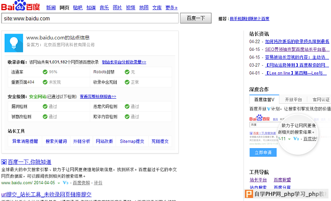331x201 pixels.
Task: Click the green check beside 欺诈内容检测
Action: (x=127, y=117)
